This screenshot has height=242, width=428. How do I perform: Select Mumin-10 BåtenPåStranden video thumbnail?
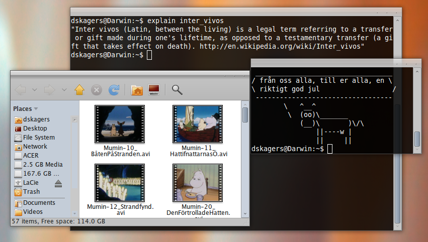(120, 124)
